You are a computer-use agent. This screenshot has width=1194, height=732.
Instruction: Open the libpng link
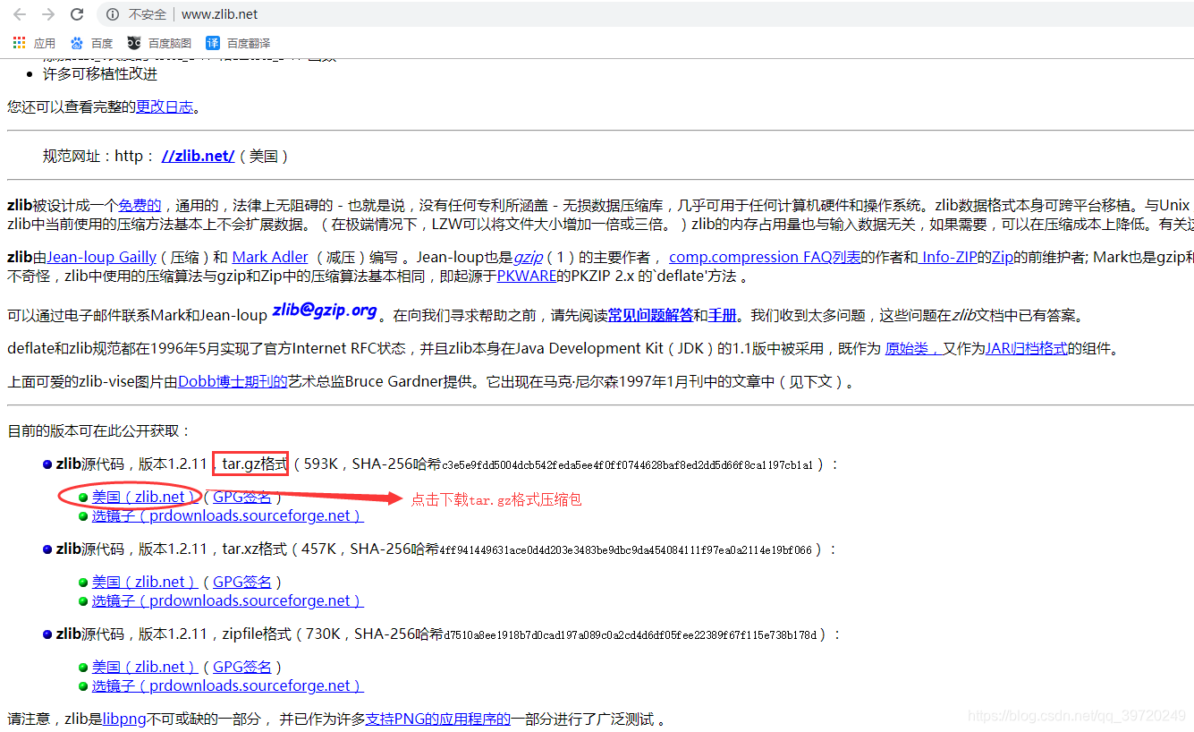pyautogui.click(x=123, y=719)
